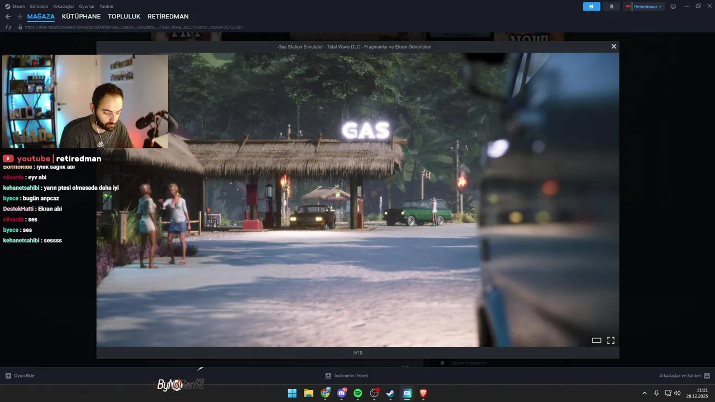The height and width of the screenshot is (402, 715).
Task: Open the Görünüm menu
Action: point(39,6)
